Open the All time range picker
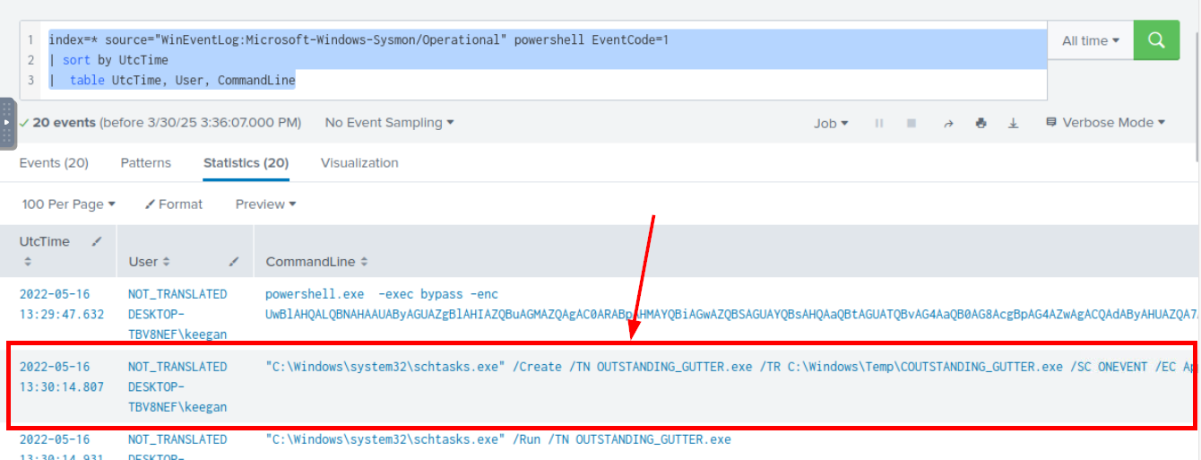The width and height of the screenshot is (1201, 460). (x=1091, y=40)
